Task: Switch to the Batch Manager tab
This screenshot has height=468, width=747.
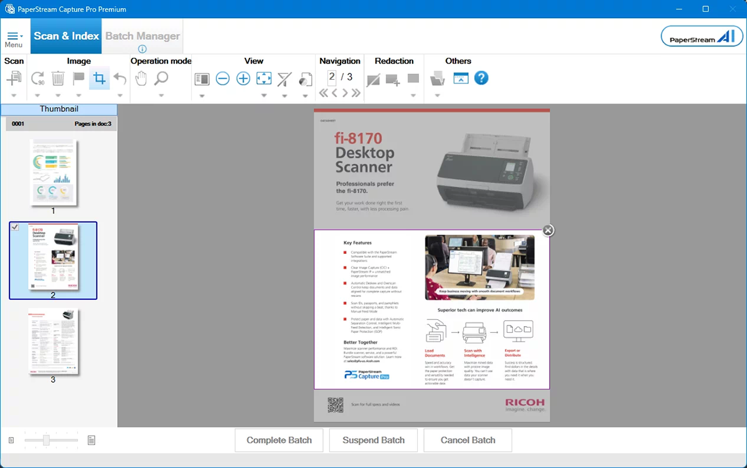Action: (x=143, y=36)
